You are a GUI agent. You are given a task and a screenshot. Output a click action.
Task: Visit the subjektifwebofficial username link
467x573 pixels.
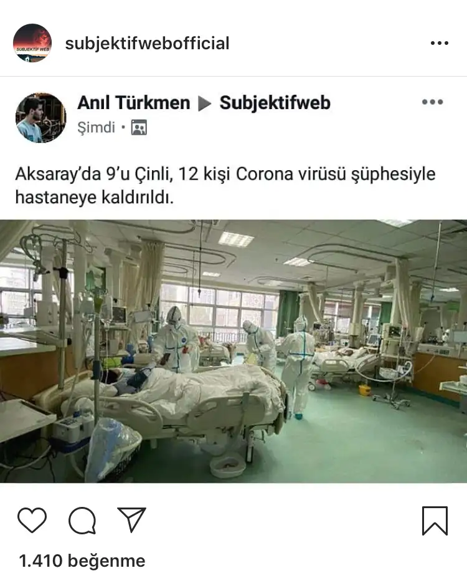[x=147, y=44]
